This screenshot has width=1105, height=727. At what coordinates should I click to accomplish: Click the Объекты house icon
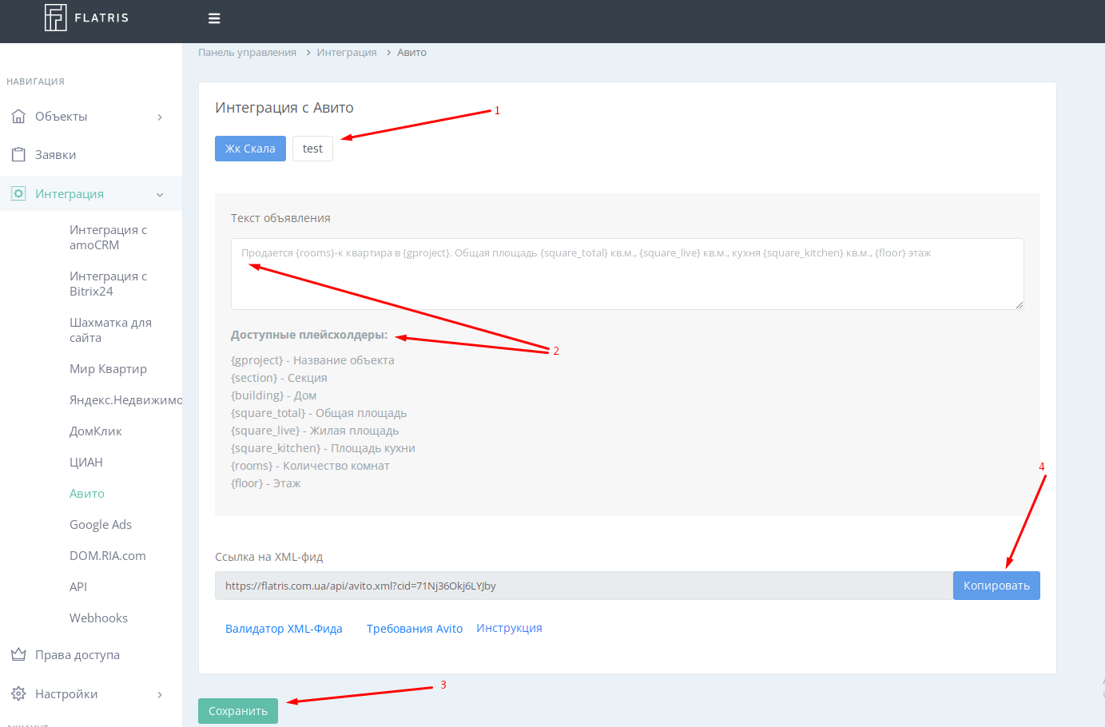point(18,117)
